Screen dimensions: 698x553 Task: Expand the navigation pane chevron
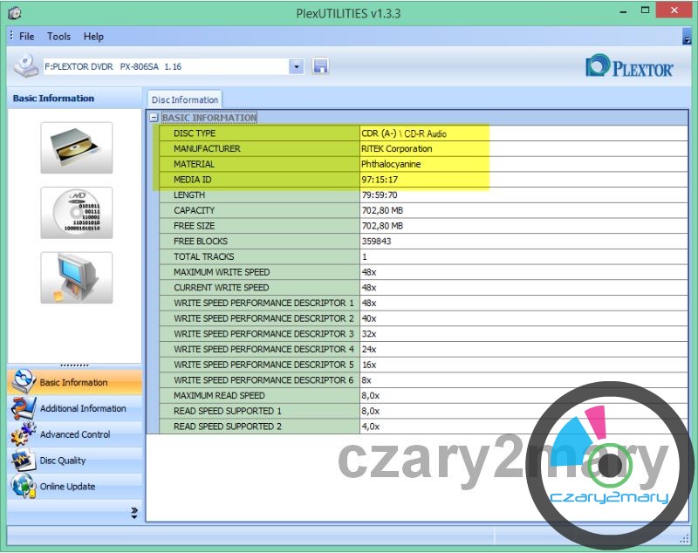[x=134, y=512]
